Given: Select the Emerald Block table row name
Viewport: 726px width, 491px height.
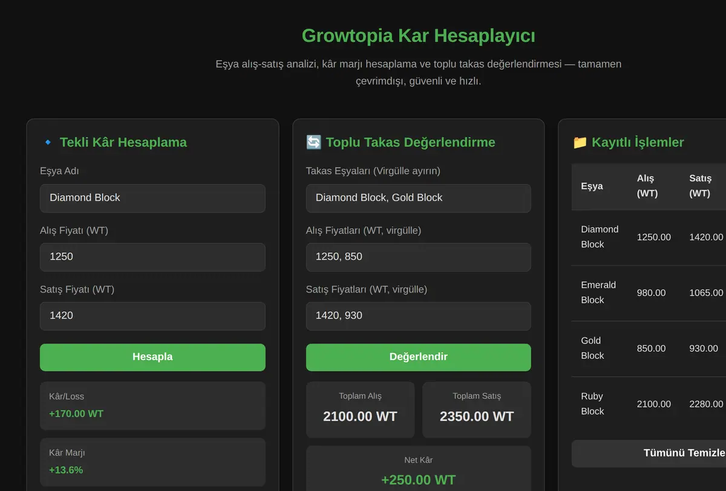Looking at the screenshot, I should pos(598,292).
